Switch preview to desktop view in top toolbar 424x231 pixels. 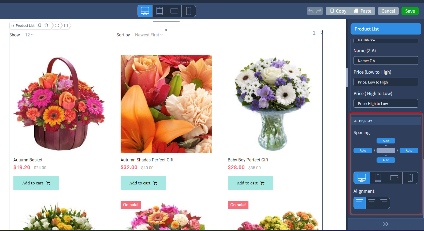pos(145,11)
